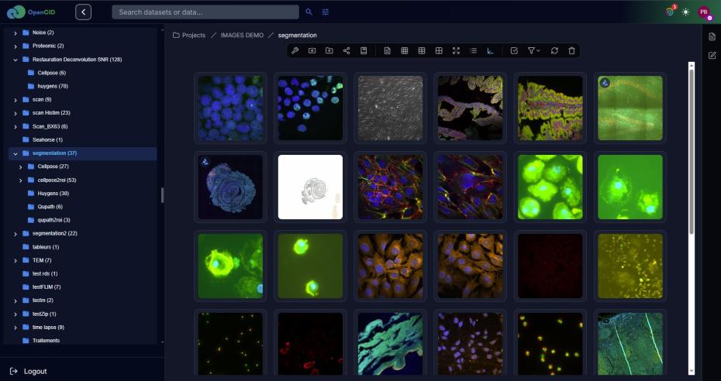Expand the segmentation2 (22) folder

(x=16, y=234)
